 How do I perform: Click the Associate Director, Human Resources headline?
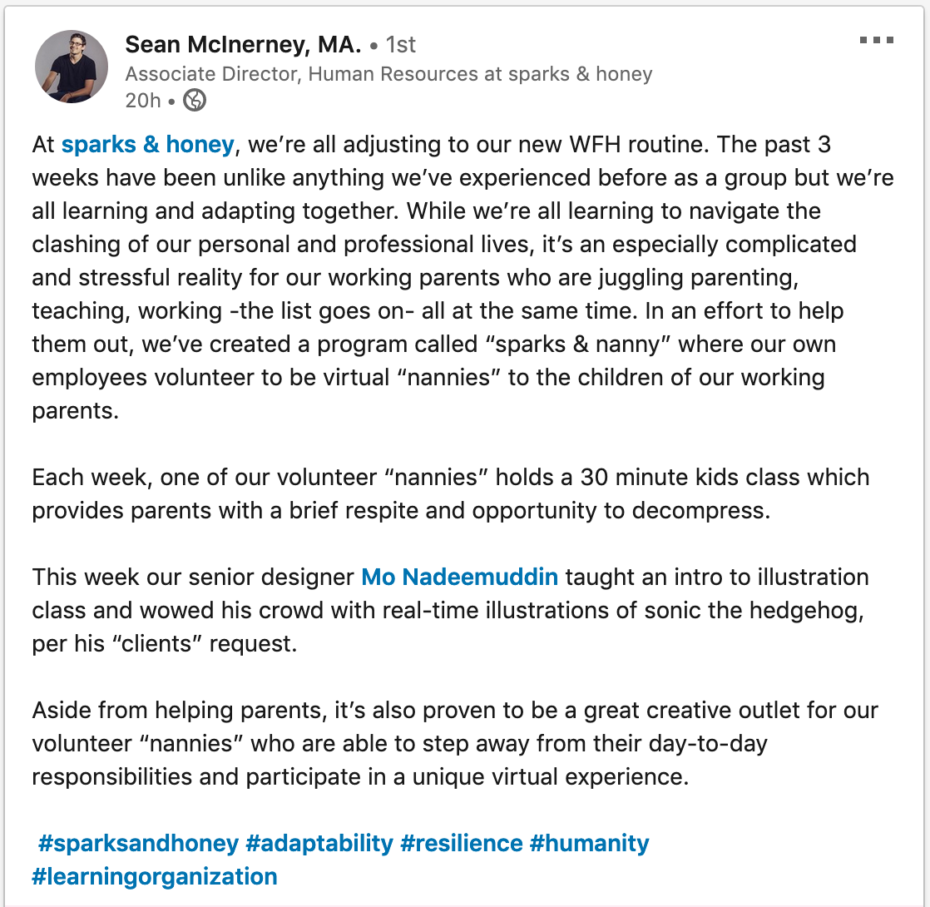(388, 73)
